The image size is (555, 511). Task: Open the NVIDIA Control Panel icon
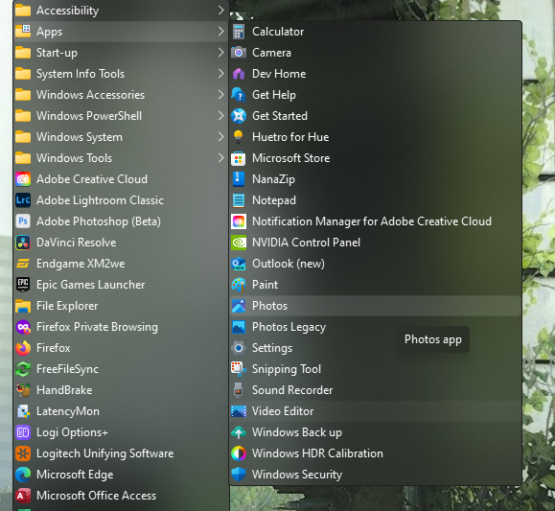coord(239,243)
